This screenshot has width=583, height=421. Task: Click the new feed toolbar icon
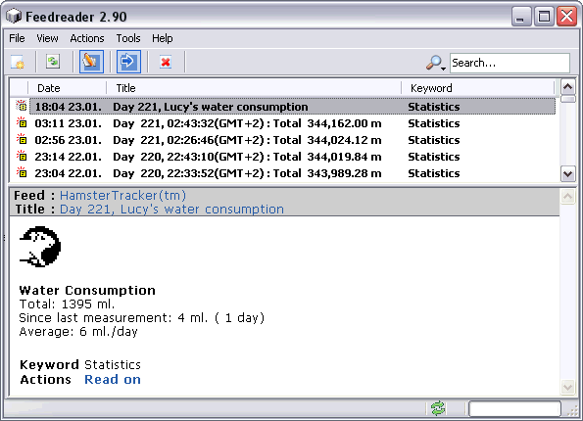[x=18, y=62]
